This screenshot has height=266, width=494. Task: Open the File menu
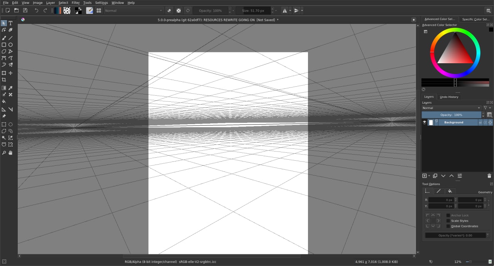point(5,3)
